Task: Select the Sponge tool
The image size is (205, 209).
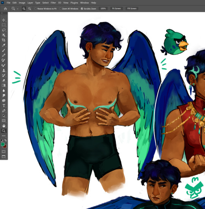Action: point(3,101)
